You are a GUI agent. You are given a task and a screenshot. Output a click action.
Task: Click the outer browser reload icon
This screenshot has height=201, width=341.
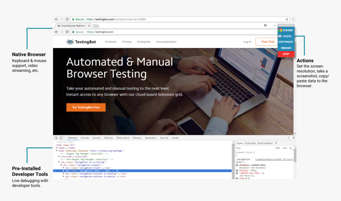pyautogui.click(x=67, y=19)
